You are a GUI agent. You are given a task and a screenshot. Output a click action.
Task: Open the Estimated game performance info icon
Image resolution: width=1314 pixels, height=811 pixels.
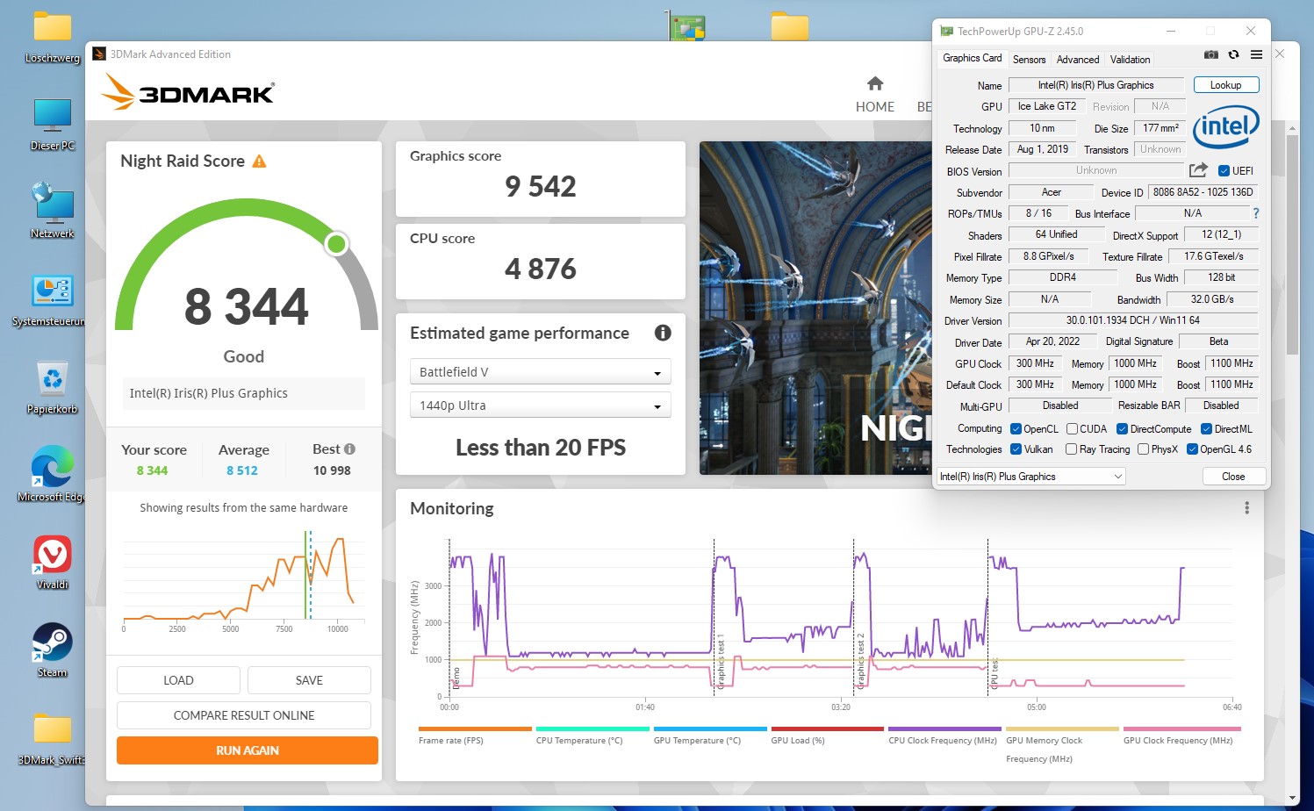pyautogui.click(x=663, y=333)
